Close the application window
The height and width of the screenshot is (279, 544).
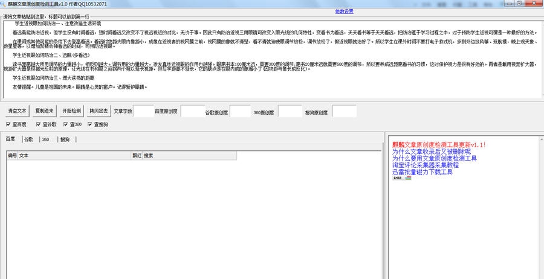[533, 3]
